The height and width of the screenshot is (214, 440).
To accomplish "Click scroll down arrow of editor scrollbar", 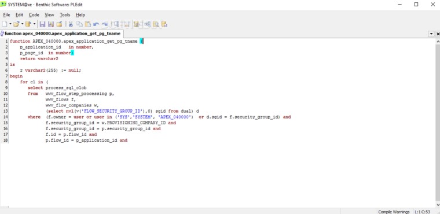I will pos(438,205).
